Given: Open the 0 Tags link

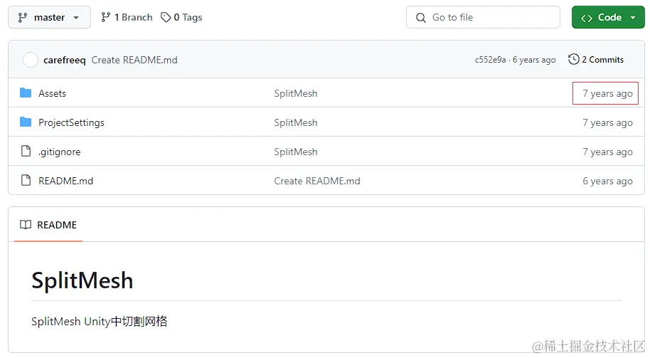Looking at the screenshot, I should (x=181, y=17).
